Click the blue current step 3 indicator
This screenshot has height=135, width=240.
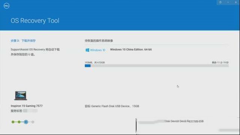click(x=26, y=122)
